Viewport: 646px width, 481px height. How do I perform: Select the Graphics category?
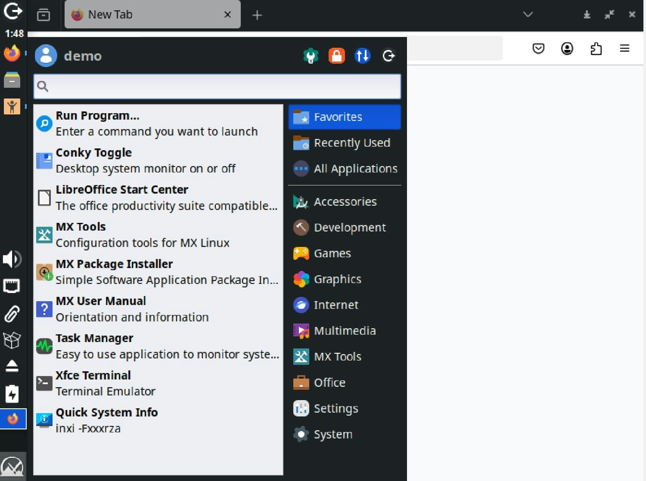pyautogui.click(x=345, y=279)
